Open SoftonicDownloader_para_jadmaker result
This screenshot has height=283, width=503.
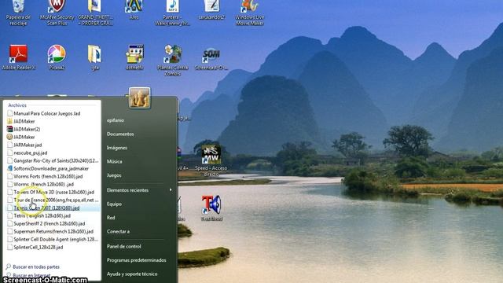pos(51,168)
